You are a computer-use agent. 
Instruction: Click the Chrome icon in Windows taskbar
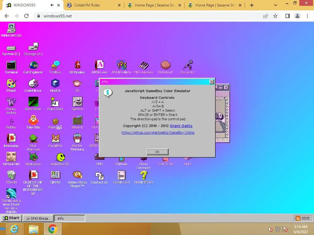point(52,229)
